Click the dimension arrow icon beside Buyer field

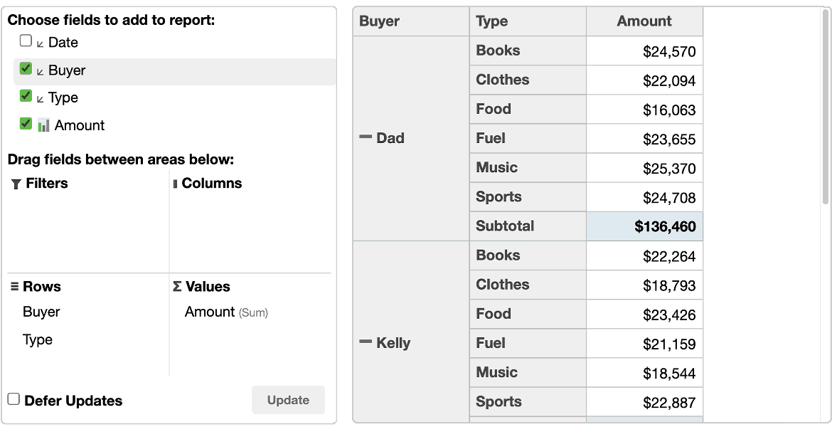(x=40, y=71)
